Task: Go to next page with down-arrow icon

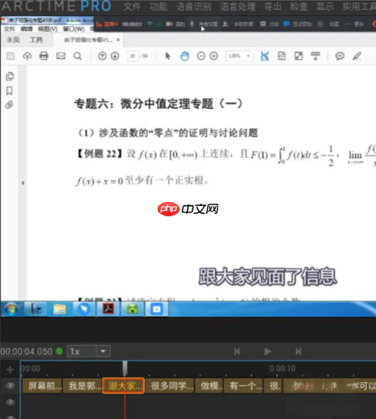Action: (115, 56)
